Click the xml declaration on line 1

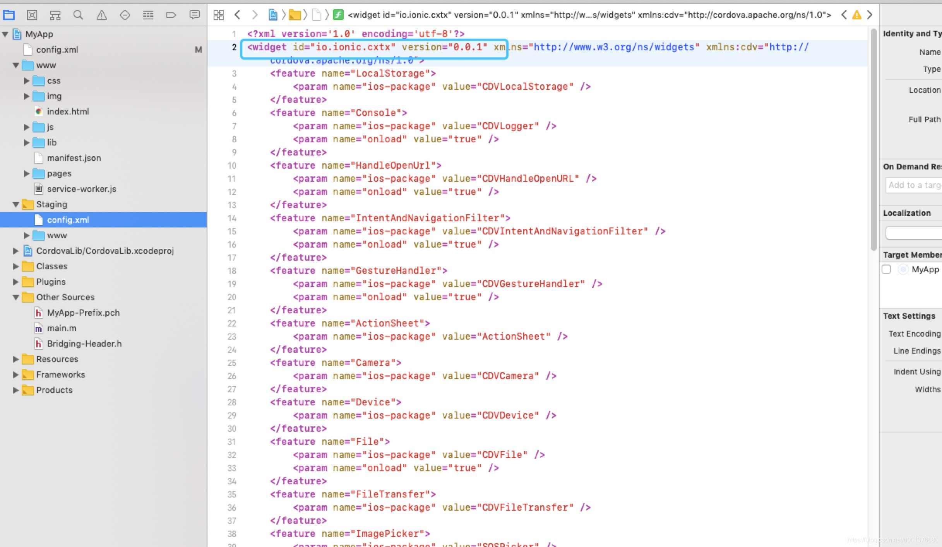(x=356, y=34)
